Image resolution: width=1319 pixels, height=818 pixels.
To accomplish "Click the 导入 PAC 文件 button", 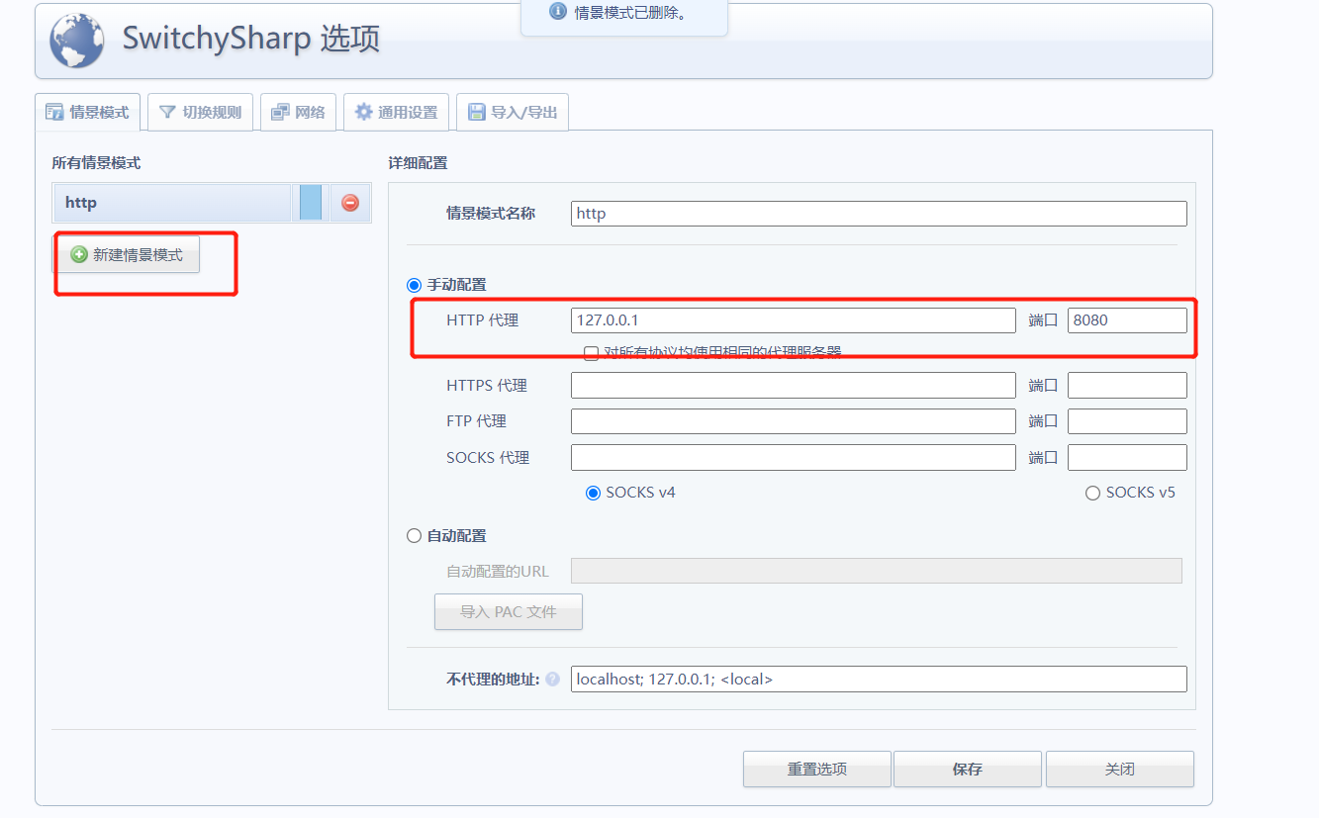I will pos(508,611).
